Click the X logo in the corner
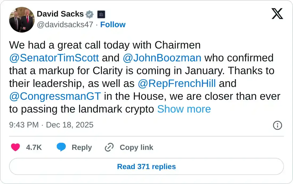The width and height of the screenshot is (293, 184). tap(278, 14)
